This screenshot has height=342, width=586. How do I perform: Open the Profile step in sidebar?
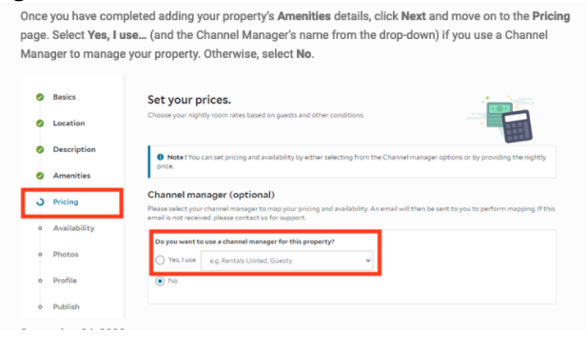pyautogui.click(x=65, y=280)
